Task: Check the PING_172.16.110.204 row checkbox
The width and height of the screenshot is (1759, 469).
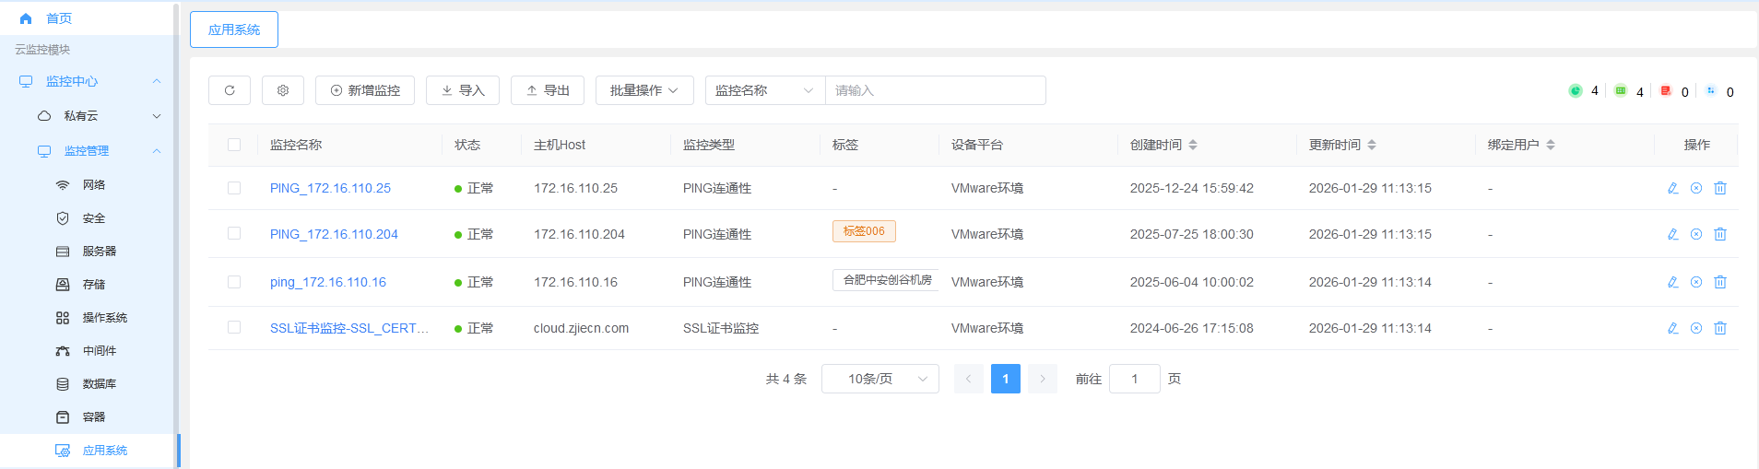Action: (234, 233)
